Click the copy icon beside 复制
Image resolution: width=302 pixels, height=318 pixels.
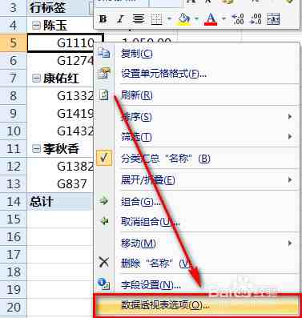point(103,52)
